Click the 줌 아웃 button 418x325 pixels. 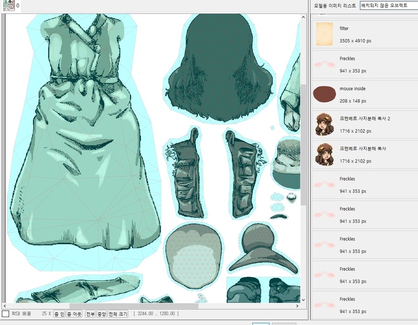[74, 314]
